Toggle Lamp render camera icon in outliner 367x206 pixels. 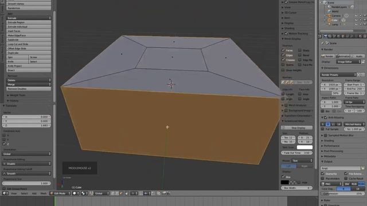(365, 24)
